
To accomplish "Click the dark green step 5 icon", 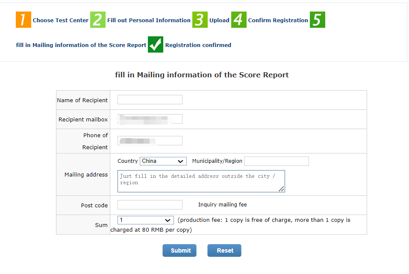I will pyautogui.click(x=317, y=20).
